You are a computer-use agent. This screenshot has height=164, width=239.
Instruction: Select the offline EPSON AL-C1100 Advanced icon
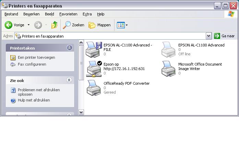tap(168, 50)
